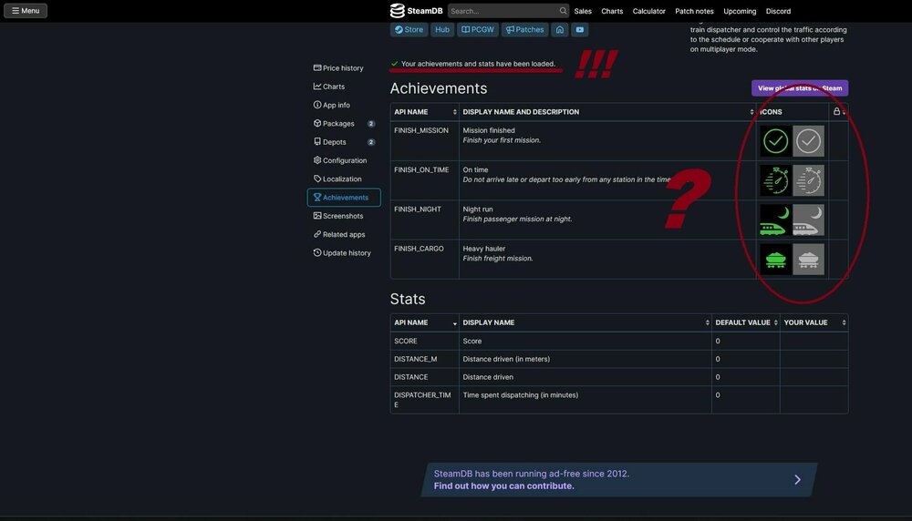Click gray Mission finished checkmark icon
This screenshot has height=521, width=912.
pos(808,141)
